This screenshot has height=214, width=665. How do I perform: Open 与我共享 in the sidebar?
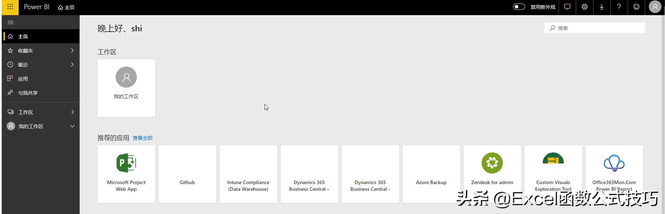pyautogui.click(x=41, y=93)
